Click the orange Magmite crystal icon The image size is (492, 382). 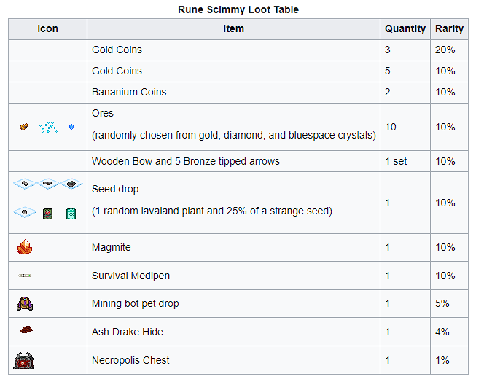pos(24,247)
